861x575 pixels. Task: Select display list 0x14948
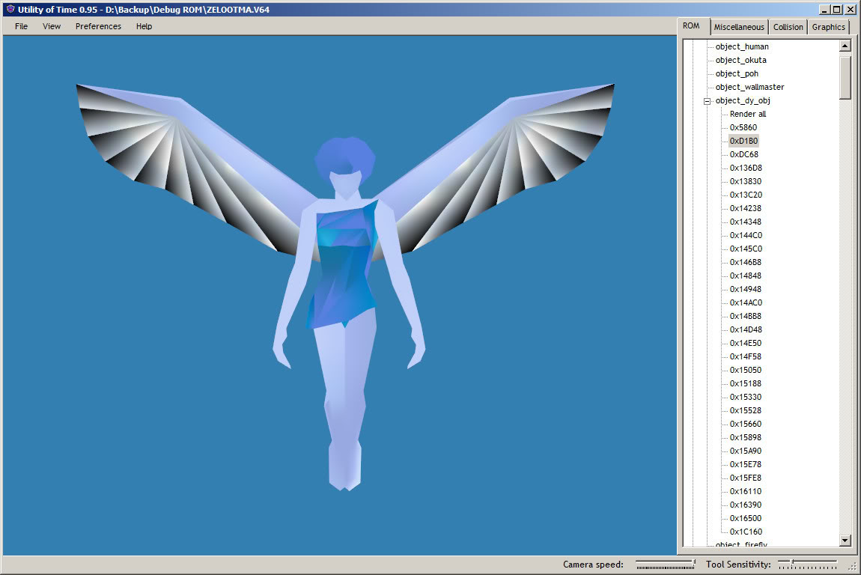click(x=746, y=289)
